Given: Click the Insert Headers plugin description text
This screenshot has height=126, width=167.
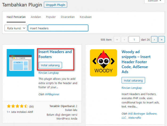Looking at the screenshot, I should (58, 83).
